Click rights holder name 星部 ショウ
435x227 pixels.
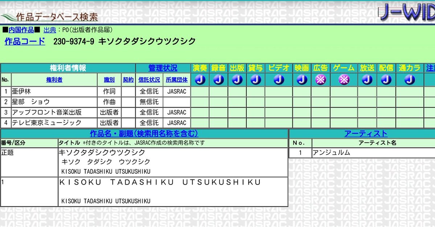pos(31,102)
